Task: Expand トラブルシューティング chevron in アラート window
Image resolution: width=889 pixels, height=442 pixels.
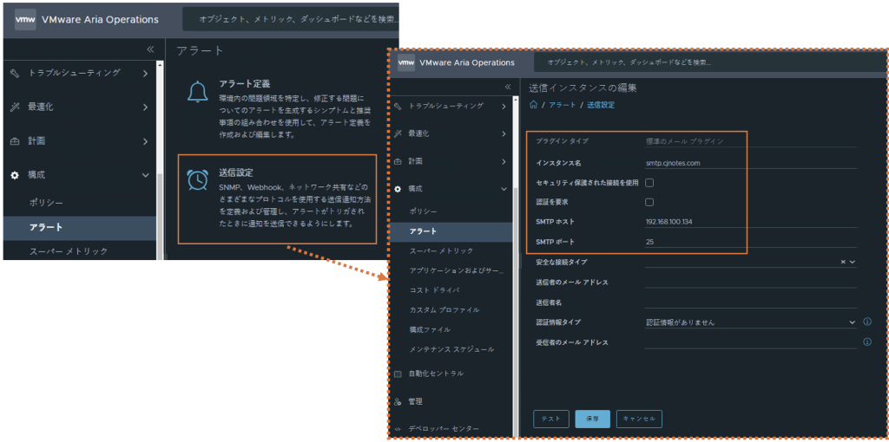Action: tap(145, 73)
